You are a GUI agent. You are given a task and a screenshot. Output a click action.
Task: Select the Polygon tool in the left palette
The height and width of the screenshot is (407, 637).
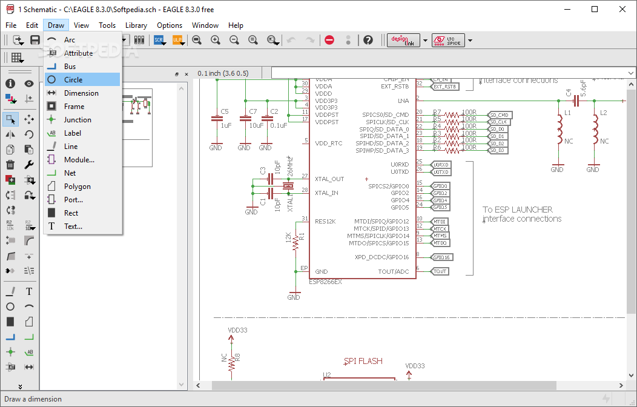[x=29, y=322]
